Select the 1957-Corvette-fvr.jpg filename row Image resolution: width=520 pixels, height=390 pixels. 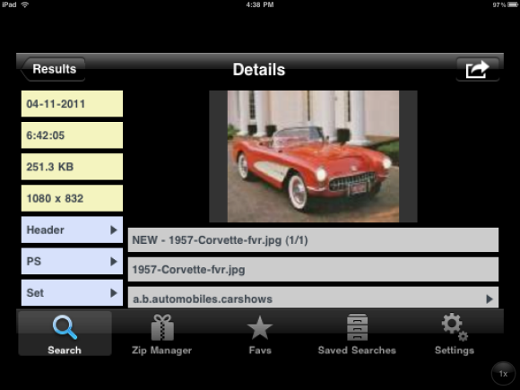click(x=313, y=269)
